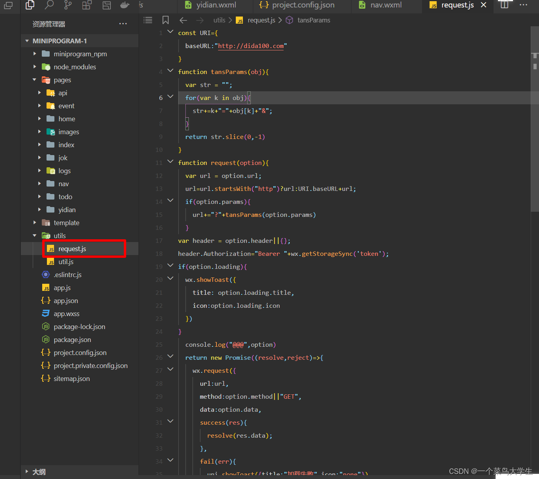
Task: Fold the Promise block at line 26
Action: [x=170, y=357]
